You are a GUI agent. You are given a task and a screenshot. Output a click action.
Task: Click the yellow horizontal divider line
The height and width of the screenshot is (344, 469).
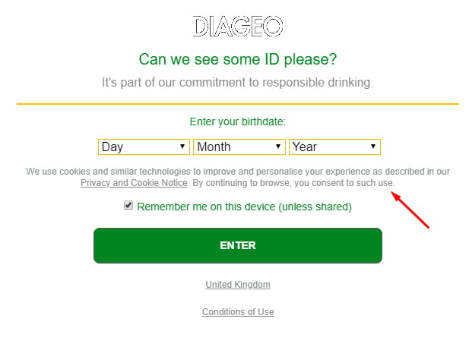click(x=238, y=104)
